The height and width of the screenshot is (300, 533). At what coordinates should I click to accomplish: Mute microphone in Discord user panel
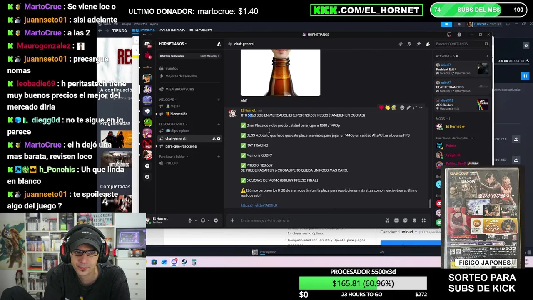click(190, 220)
